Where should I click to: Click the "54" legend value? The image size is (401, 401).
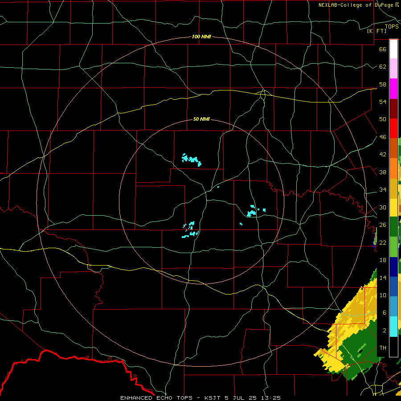pyautogui.click(x=383, y=102)
